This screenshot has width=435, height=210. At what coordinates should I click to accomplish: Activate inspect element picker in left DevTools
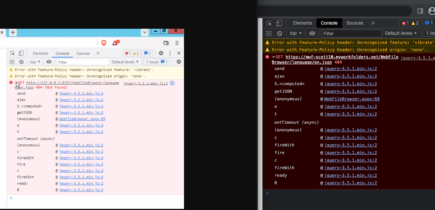coord(12,53)
